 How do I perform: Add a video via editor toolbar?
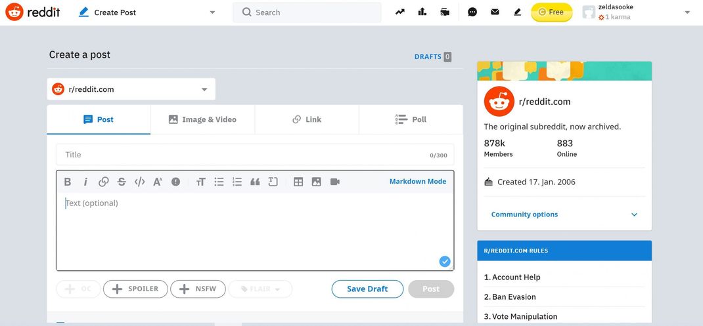pos(335,181)
